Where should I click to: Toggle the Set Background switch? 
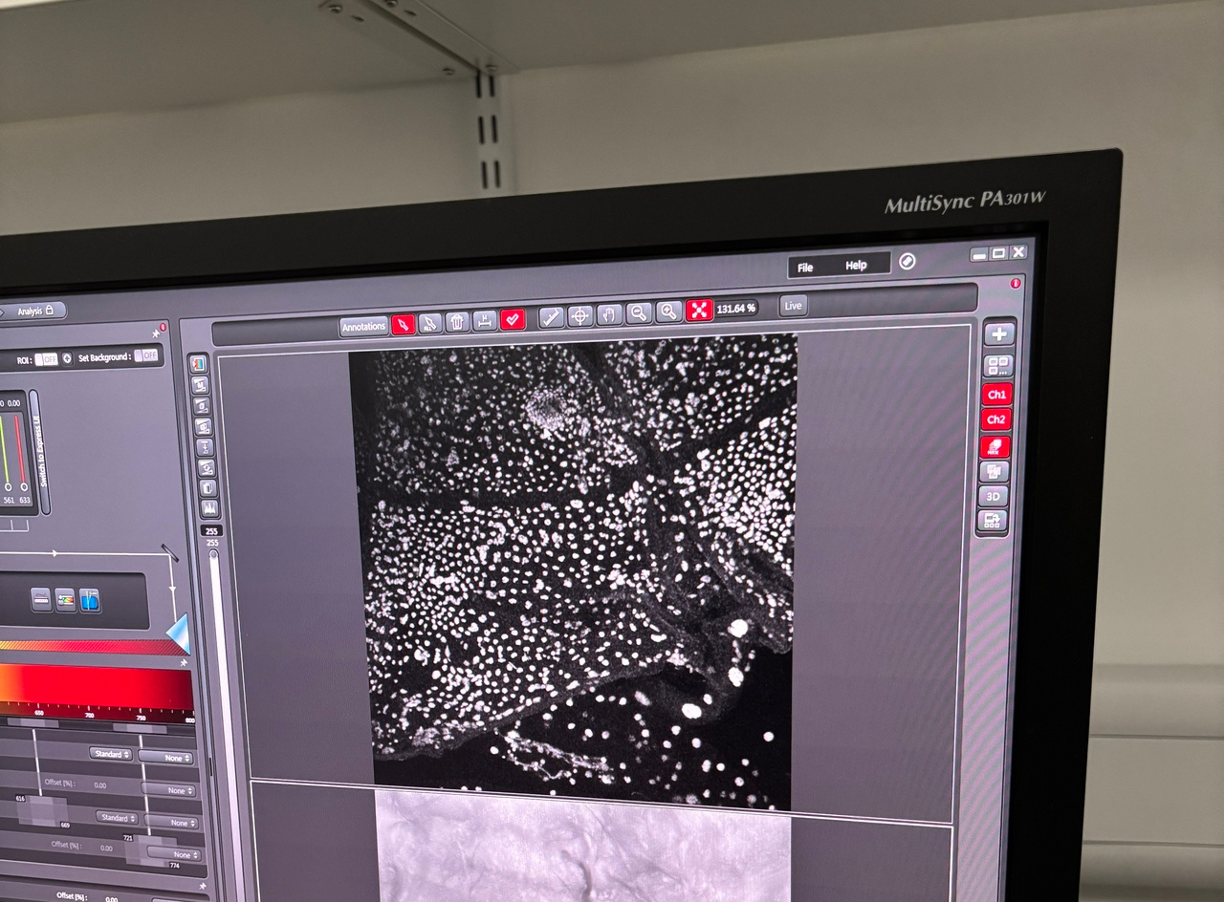[145, 355]
